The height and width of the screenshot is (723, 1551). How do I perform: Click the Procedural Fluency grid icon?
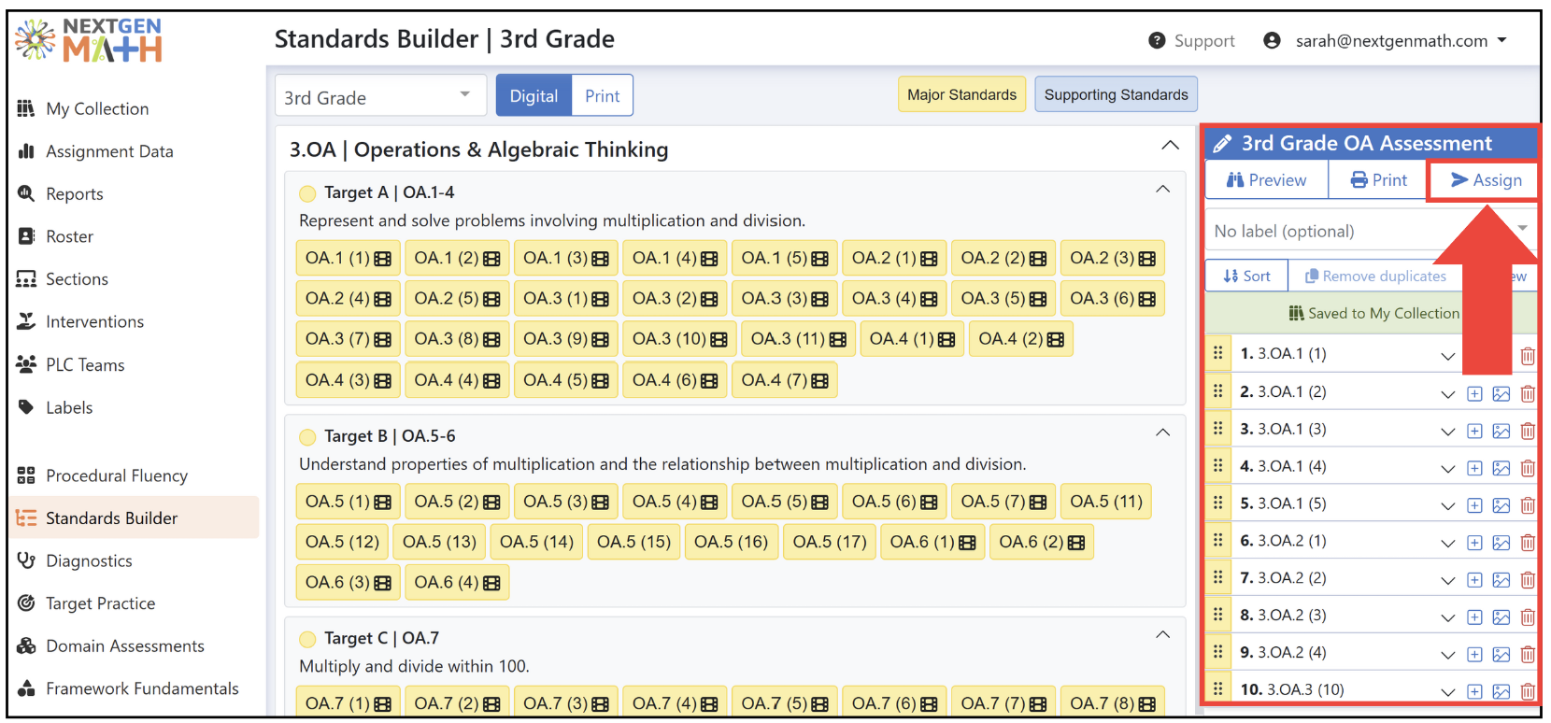[26, 475]
